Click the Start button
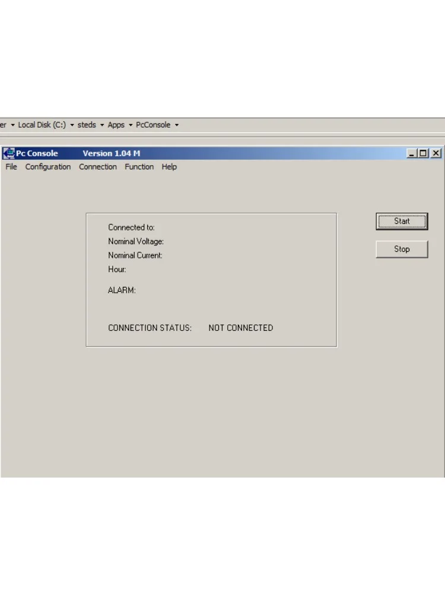Image resolution: width=445 pixels, height=594 pixels. (402, 221)
